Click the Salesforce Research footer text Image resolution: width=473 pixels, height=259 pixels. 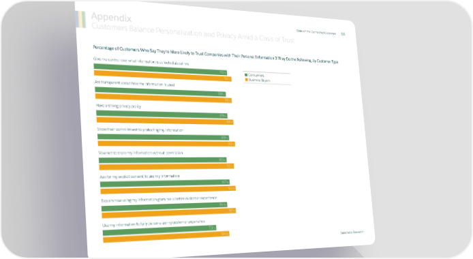[x=352, y=232]
